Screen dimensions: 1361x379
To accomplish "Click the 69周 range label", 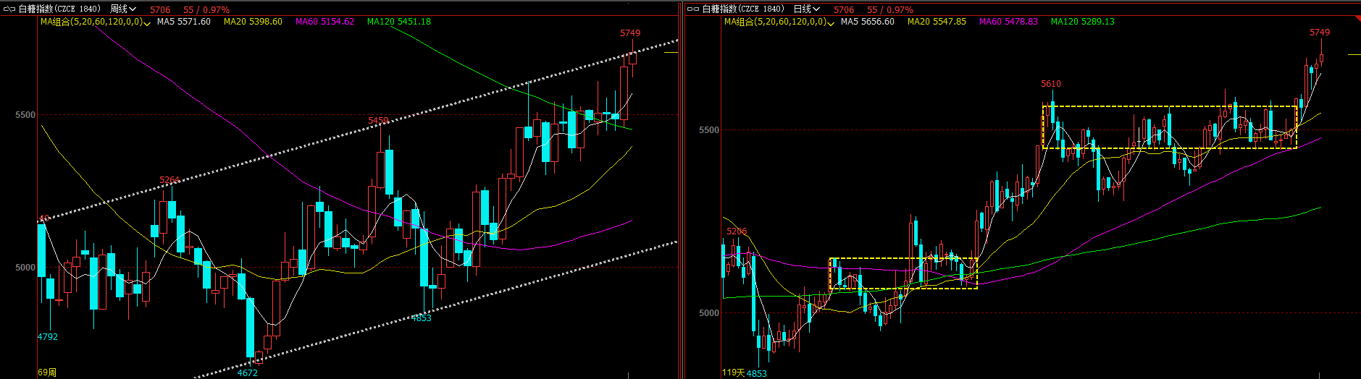I will click(47, 372).
